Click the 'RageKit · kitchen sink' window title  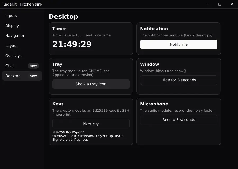22,4
